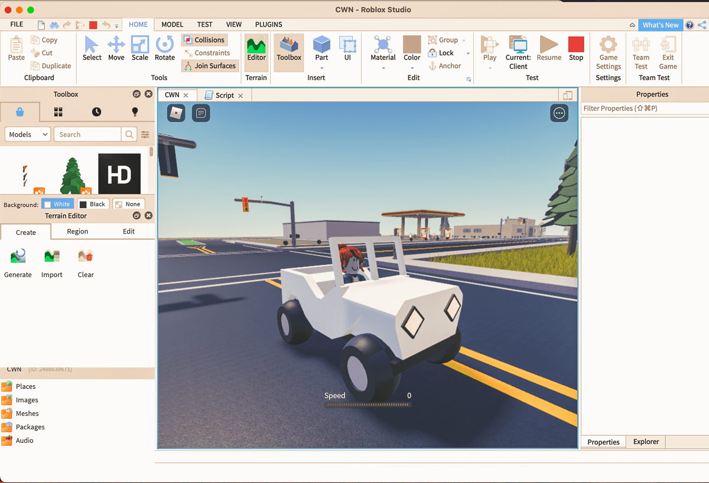709x483 pixels.
Task: Open the Material picker icon
Action: pos(383,44)
